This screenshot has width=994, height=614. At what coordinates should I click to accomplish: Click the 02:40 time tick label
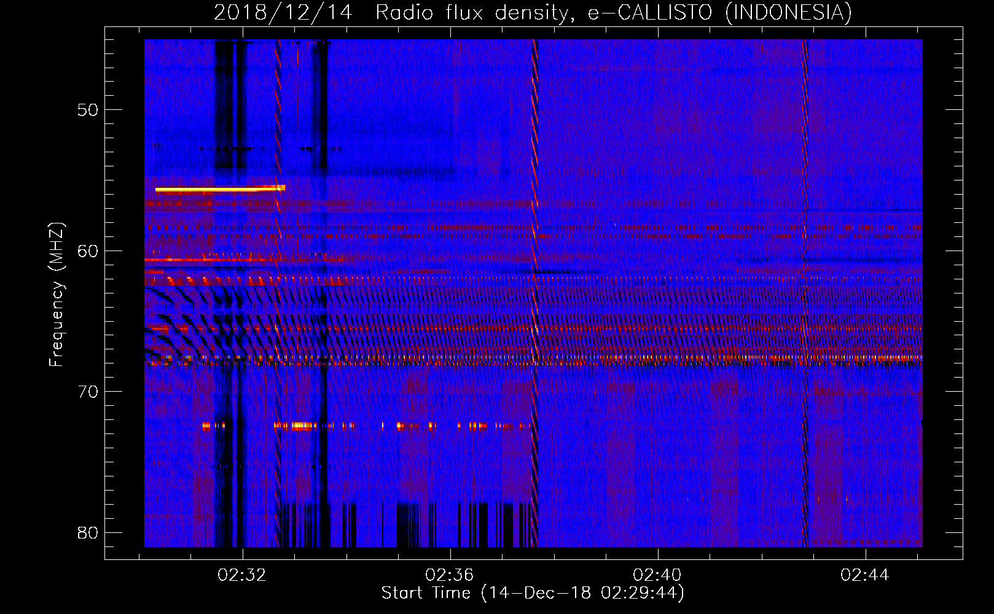click(657, 575)
